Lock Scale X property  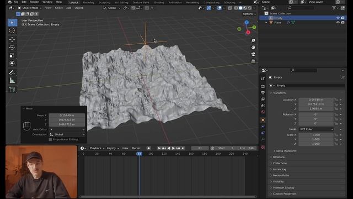click(x=336, y=135)
